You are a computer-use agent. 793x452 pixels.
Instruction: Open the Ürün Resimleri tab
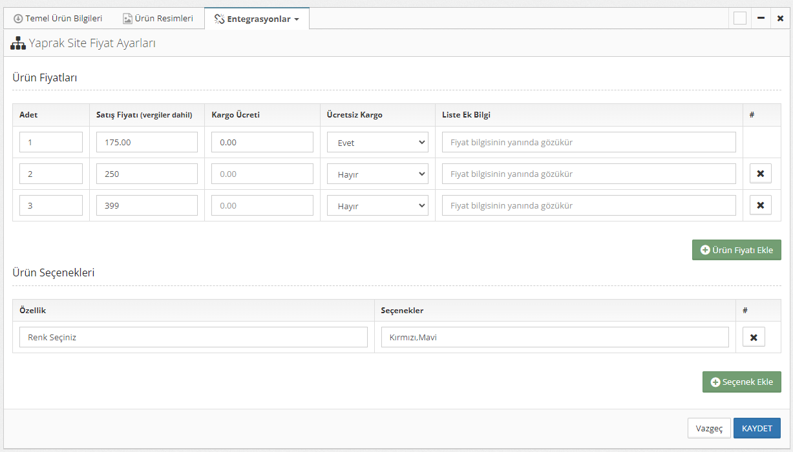[158, 19]
